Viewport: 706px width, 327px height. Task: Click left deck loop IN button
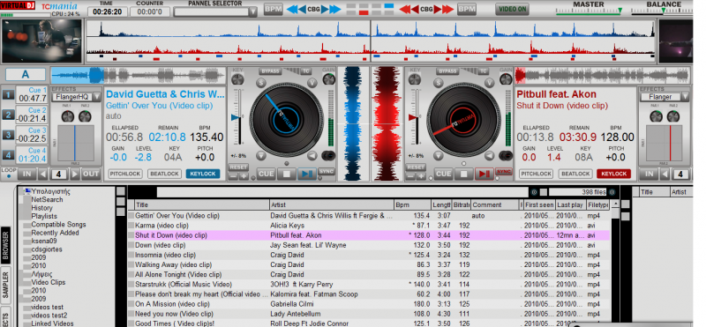[27, 174]
